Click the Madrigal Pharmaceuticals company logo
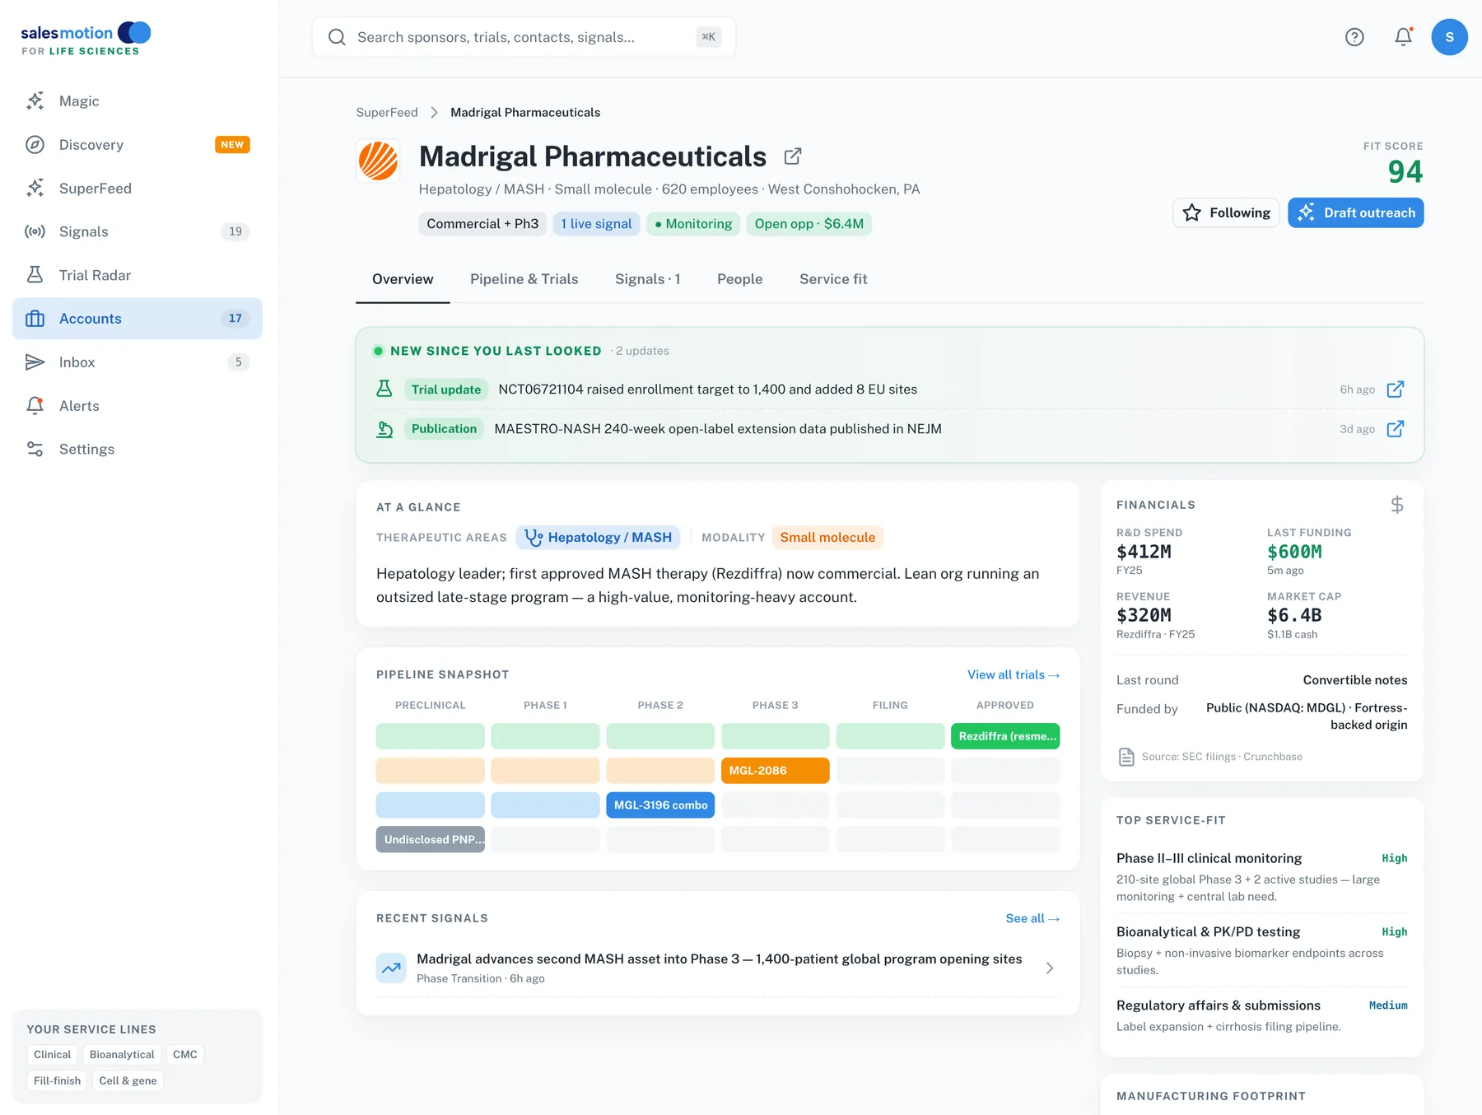The height and width of the screenshot is (1115, 1482). (378, 161)
